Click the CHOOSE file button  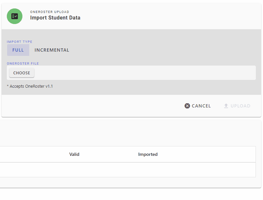(22, 73)
